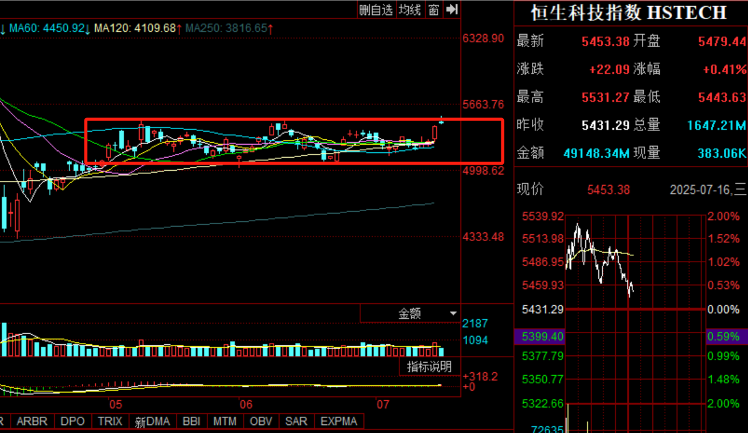Click the 恒生科技指数 HSTECH title
This screenshot has height=433, width=748.
coord(629,12)
